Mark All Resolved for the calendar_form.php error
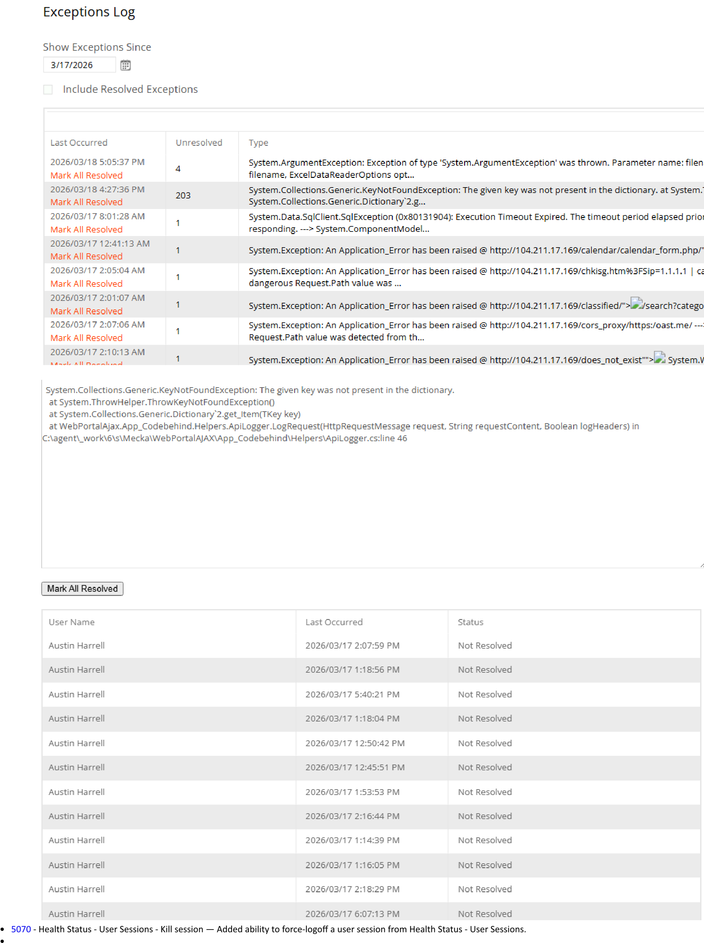This screenshot has width=704, height=943. 87,256
